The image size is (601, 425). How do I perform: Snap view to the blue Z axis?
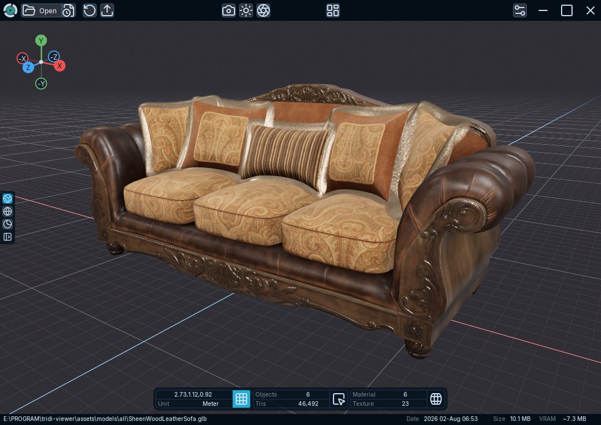[x=28, y=67]
